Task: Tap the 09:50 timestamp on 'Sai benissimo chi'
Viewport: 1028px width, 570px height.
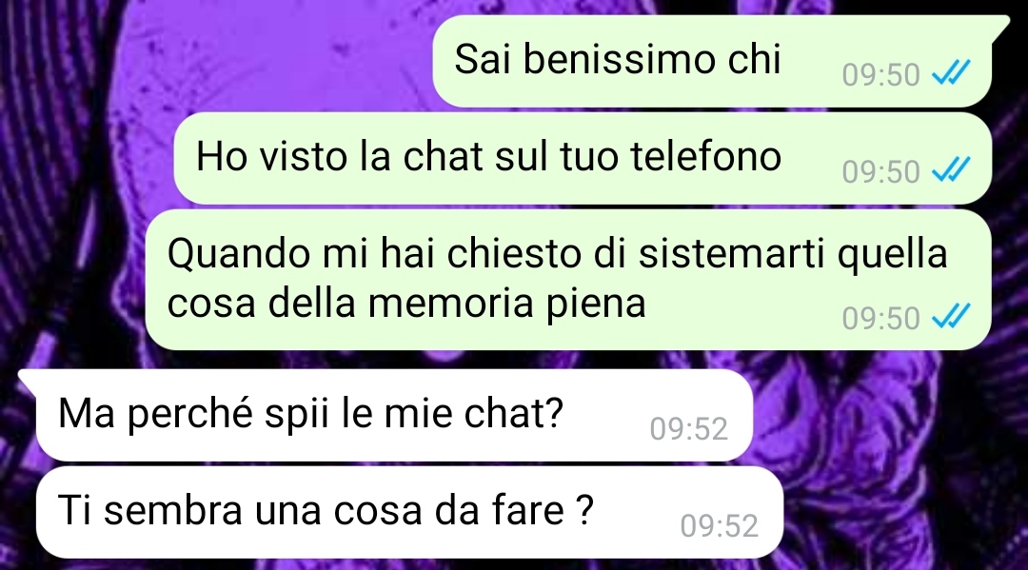Action: (881, 74)
